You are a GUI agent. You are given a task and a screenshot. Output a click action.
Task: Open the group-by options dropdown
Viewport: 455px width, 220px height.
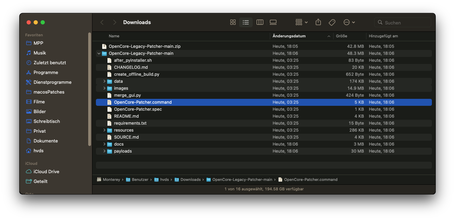(x=301, y=22)
